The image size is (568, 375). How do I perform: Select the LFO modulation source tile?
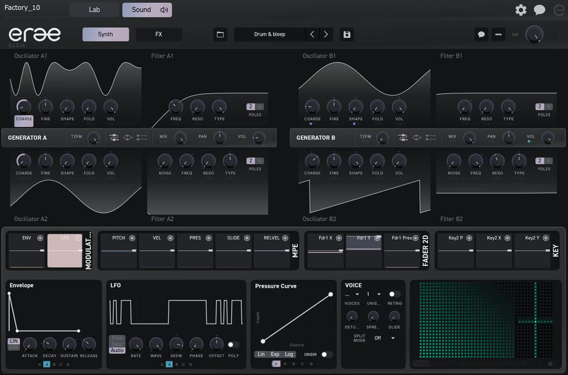pyautogui.click(x=65, y=250)
